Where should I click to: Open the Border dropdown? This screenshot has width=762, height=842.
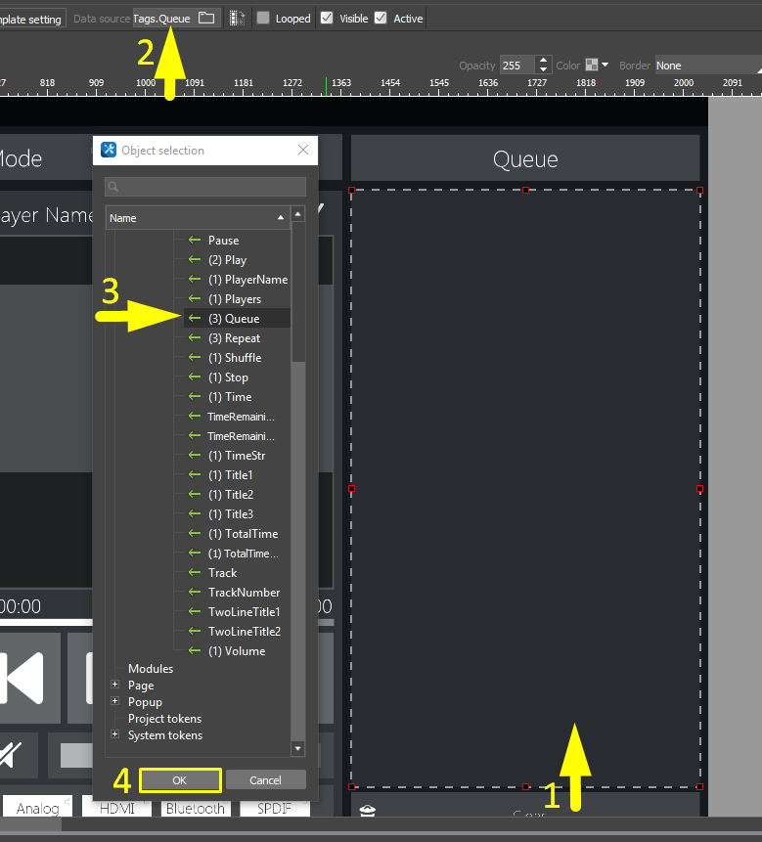(706, 66)
